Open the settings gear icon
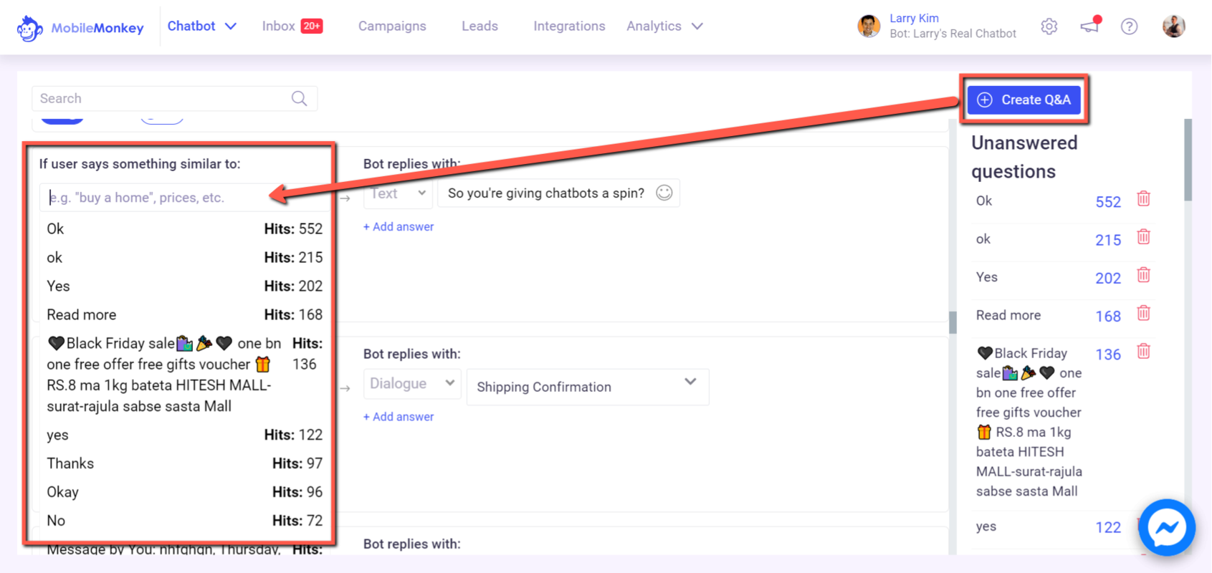This screenshot has height=573, width=1212. coord(1049,27)
